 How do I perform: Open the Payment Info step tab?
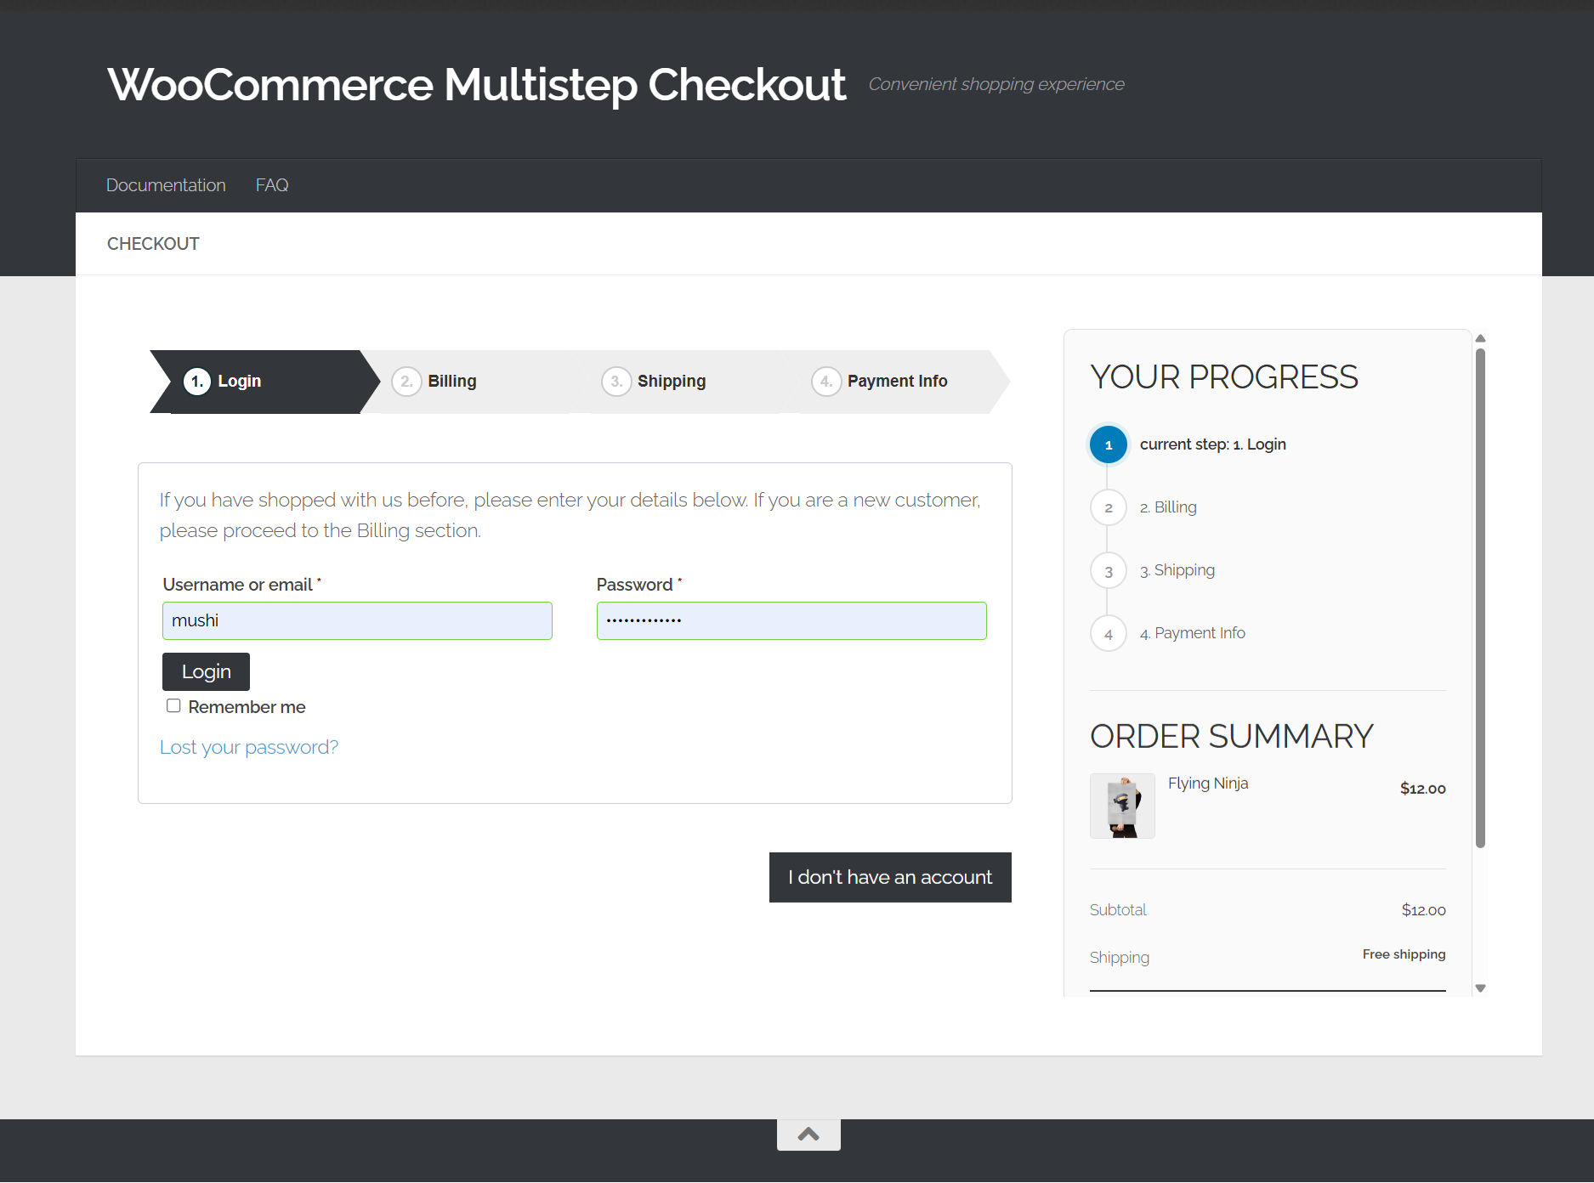coord(896,382)
